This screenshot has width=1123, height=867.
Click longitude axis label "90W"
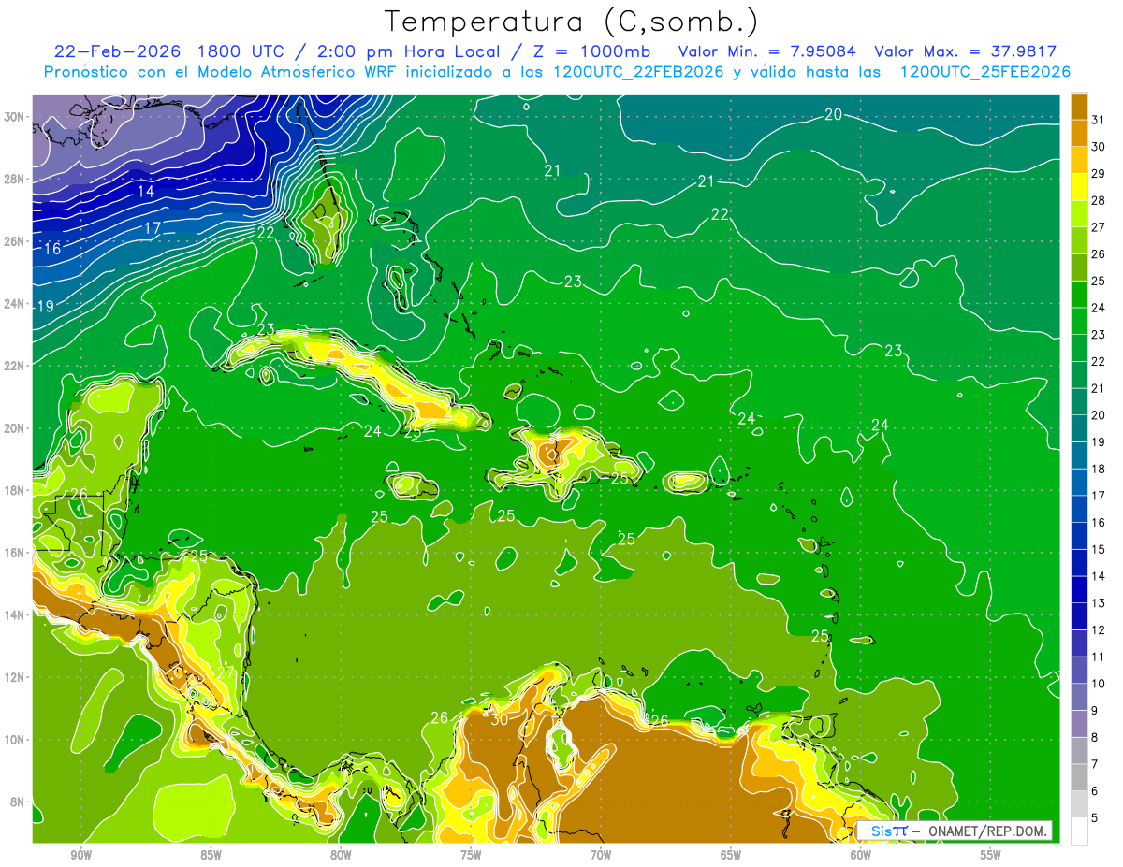point(80,856)
